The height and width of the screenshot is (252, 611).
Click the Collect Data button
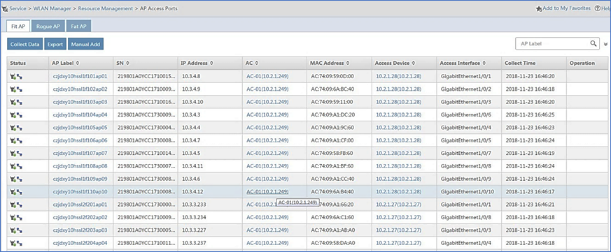point(25,44)
